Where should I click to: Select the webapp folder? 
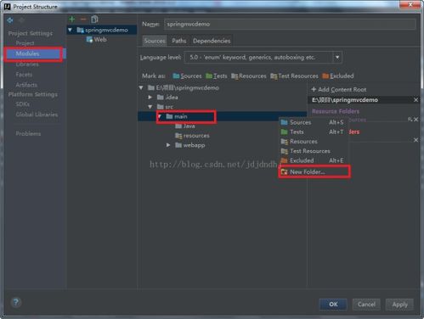click(190, 145)
